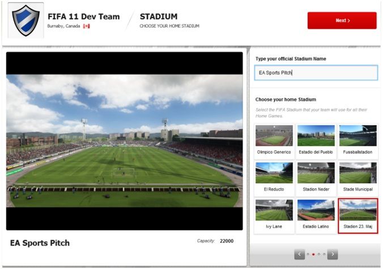Jump to first stadium page dot

click(308, 254)
